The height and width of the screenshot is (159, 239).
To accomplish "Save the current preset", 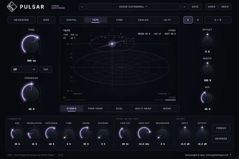I will pos(195,7).
